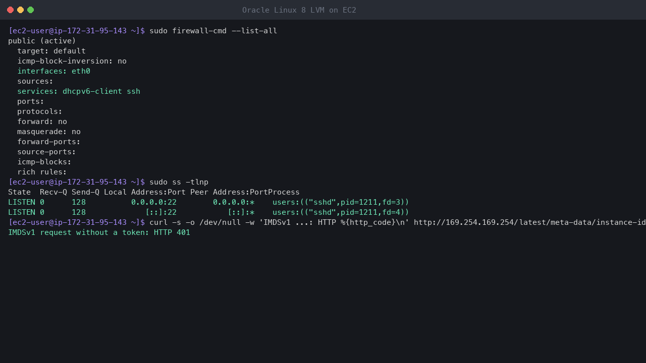Click the 'sources:' line
Viewport: 646px width, 363px height.
coord(35,81)
